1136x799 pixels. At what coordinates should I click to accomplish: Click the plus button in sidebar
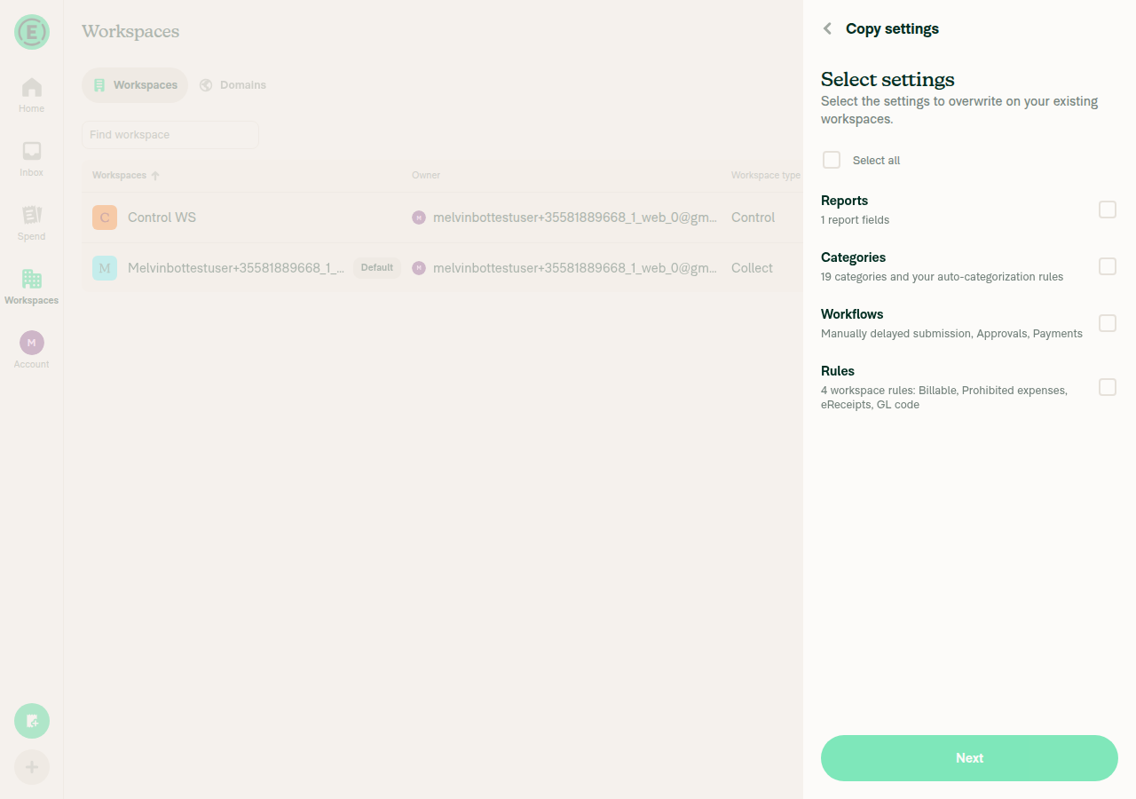click(x=32, y=767)
